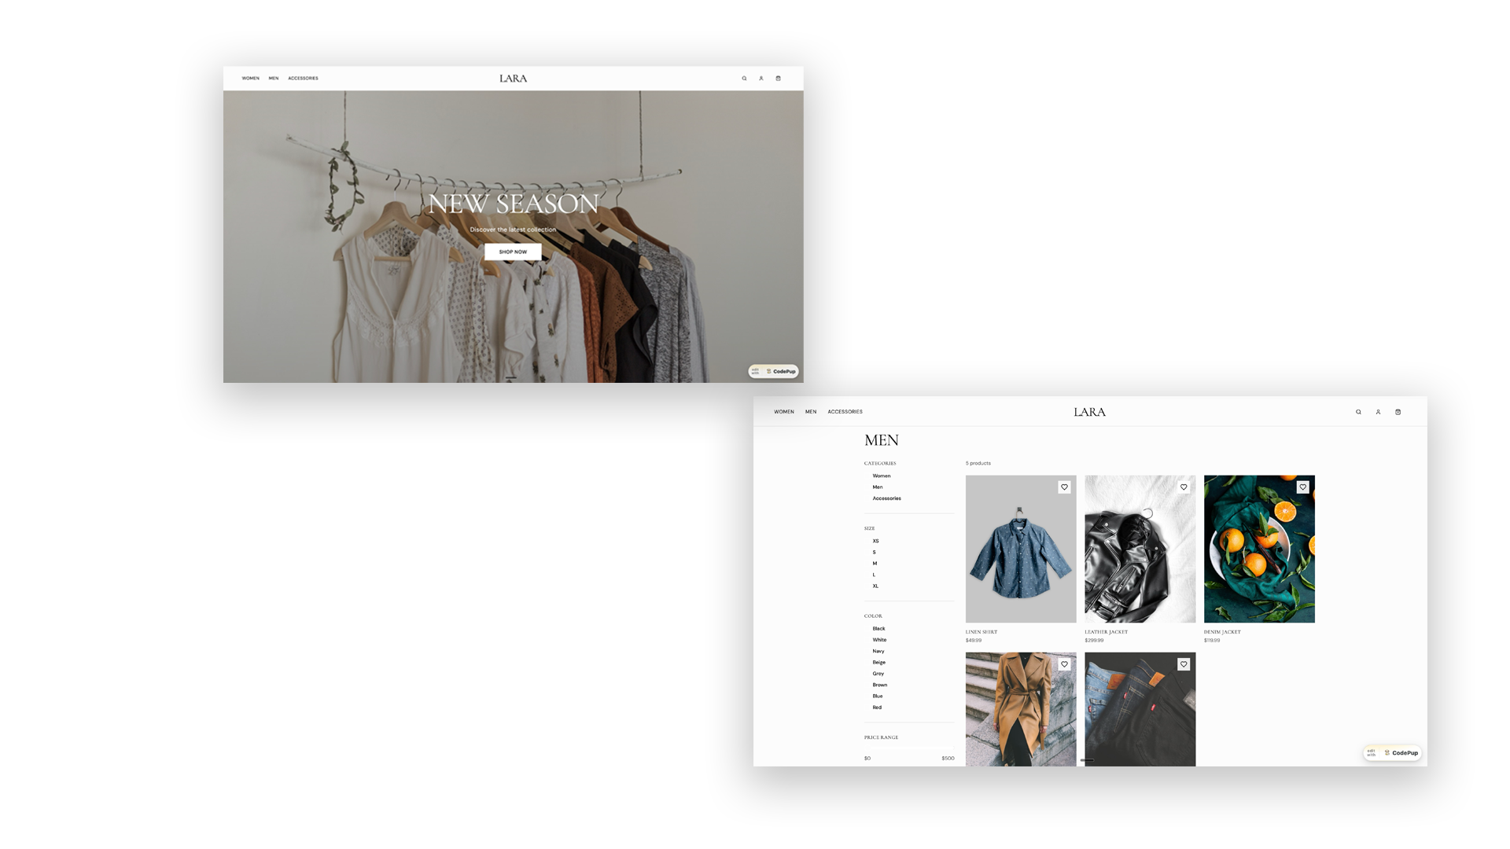
Task: Click the search icon on the homepage header
Action: (744, 78)
